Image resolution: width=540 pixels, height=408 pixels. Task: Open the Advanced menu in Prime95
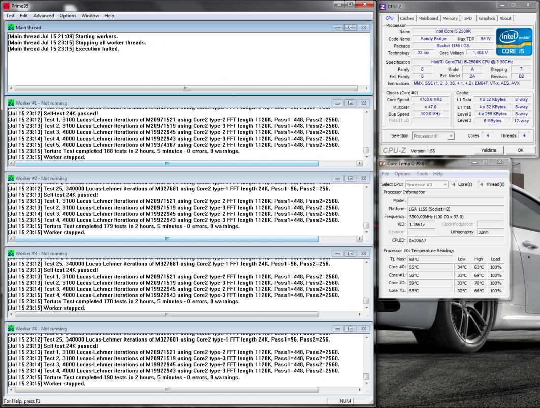44,16
